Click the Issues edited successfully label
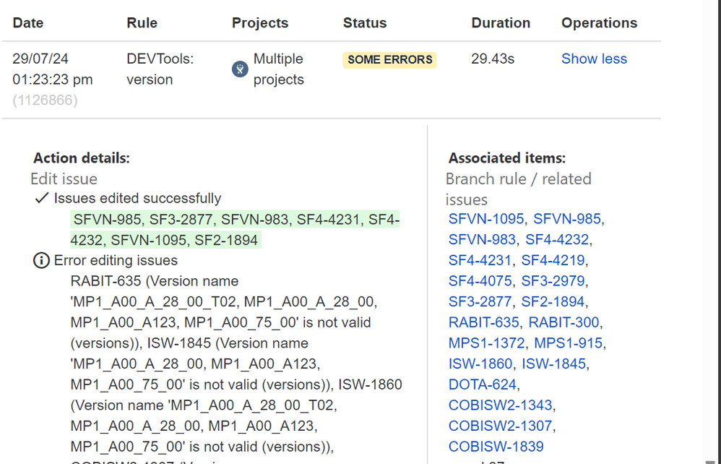Viewport: 721px width, 464px height. [x=137, y=198]
